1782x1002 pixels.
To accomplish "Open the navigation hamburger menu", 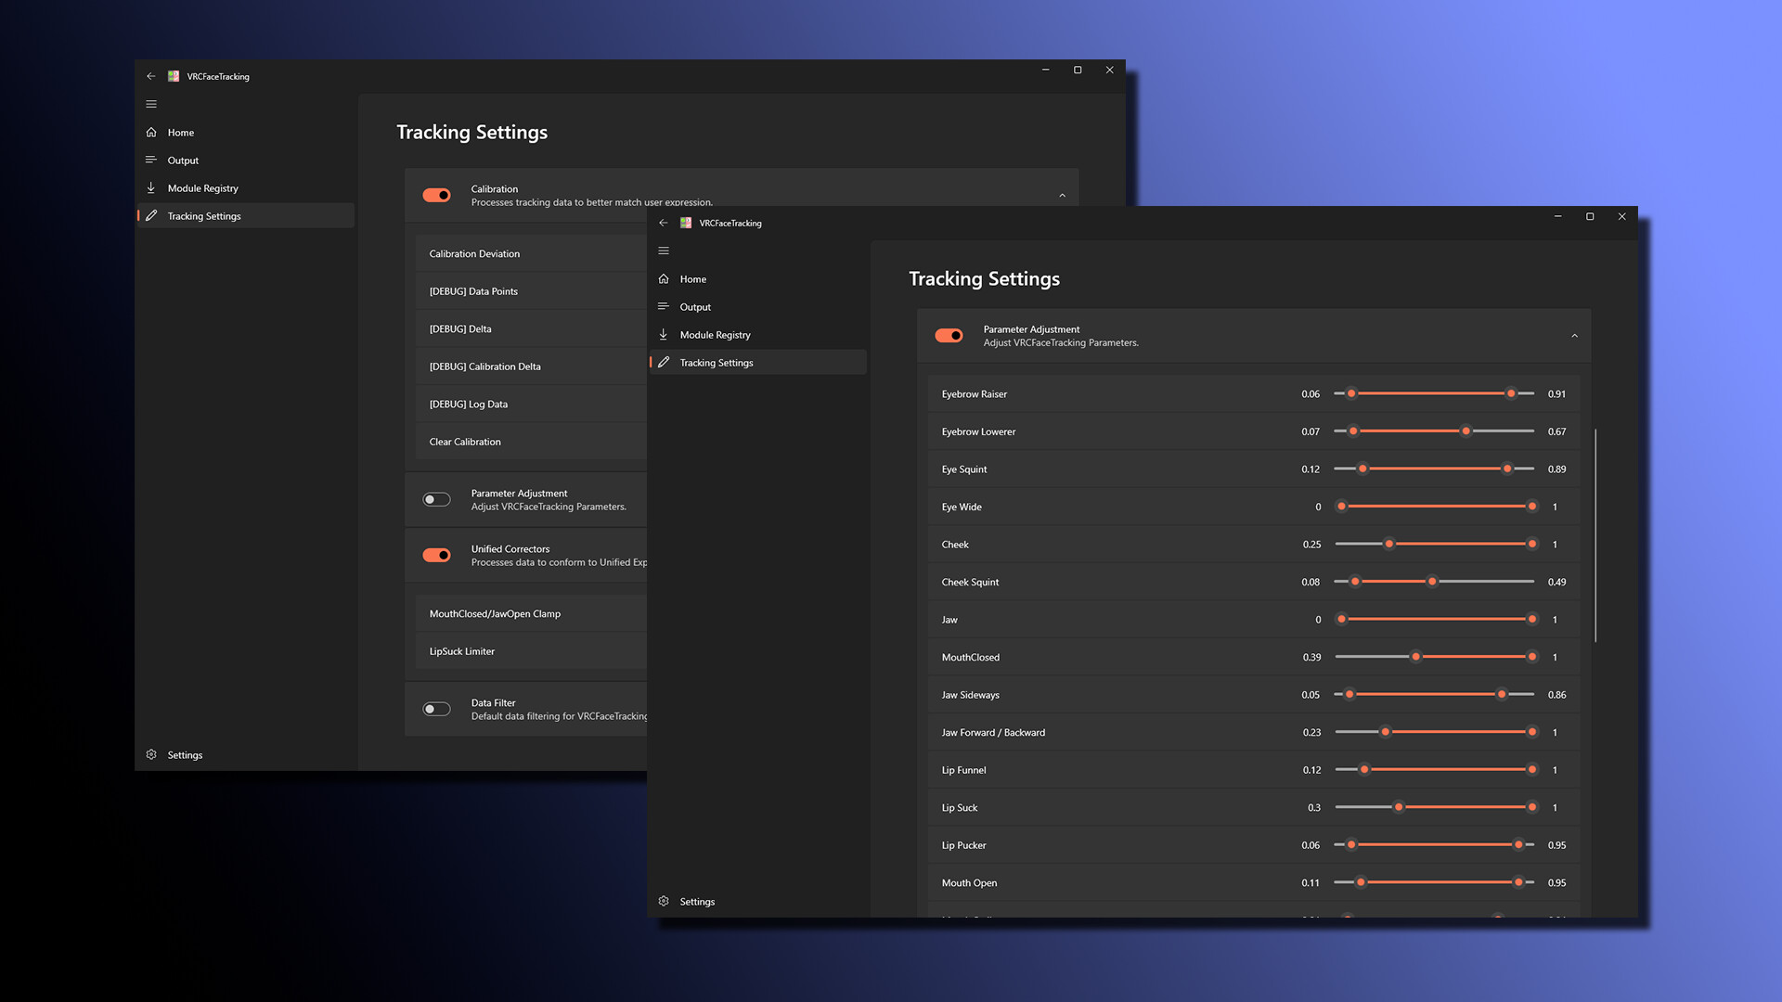I will 664,250.
